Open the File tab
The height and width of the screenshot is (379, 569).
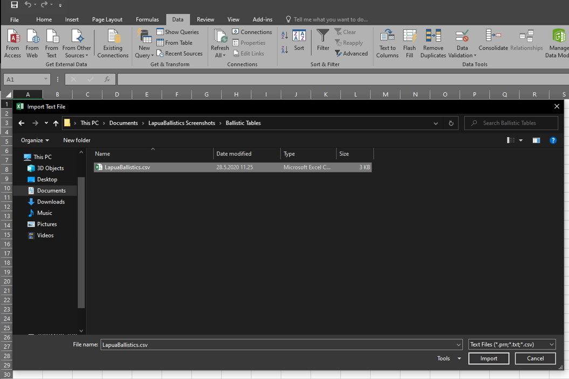(x=15, y=19)
